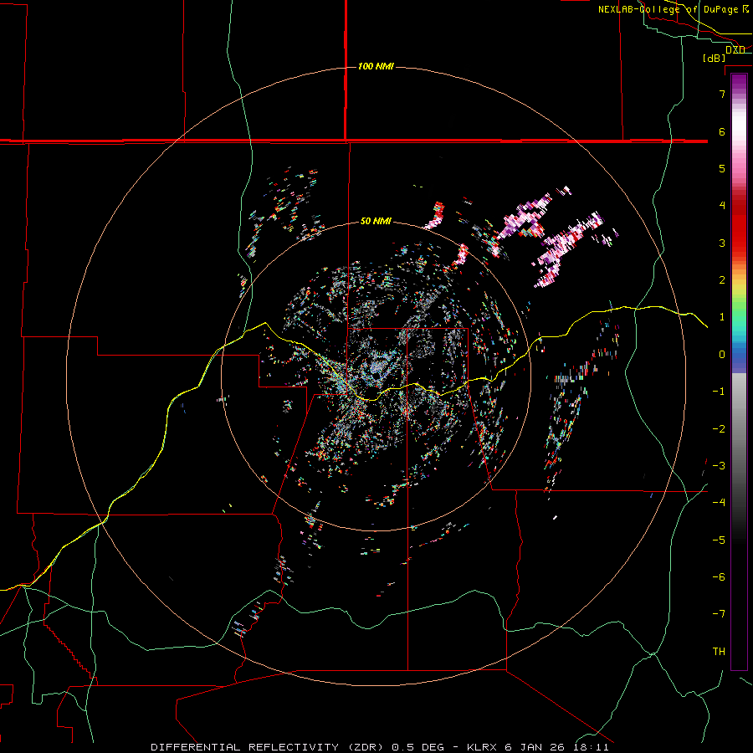Click the "6 JAN 26" date in caption
Screen dimensions: 753x753
(x=535, y=747)
